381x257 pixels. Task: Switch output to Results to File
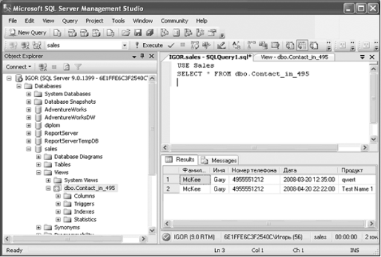314,46
